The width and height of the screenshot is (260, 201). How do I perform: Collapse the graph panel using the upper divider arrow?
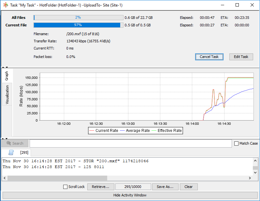(3, 67)
